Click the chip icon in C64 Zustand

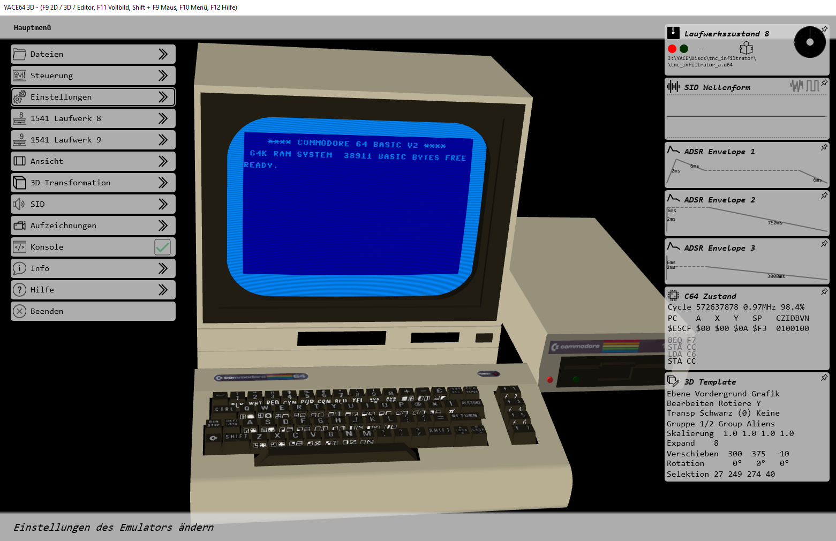pyautogui.click(x=673, y=296)
